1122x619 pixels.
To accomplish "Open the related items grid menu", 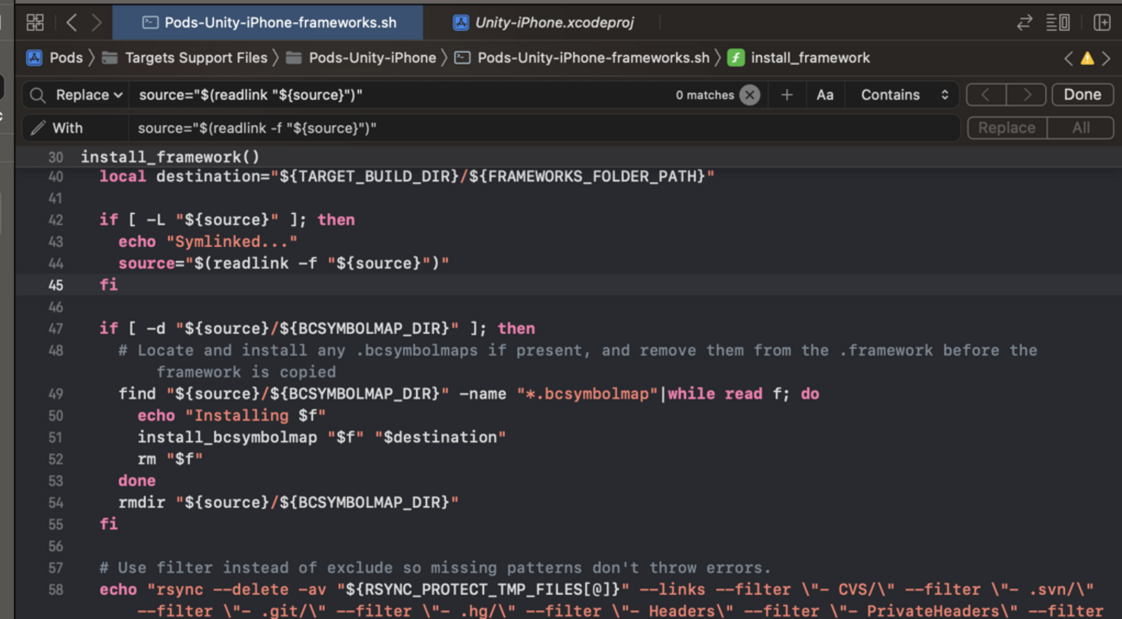I will [x=35, y=22].
